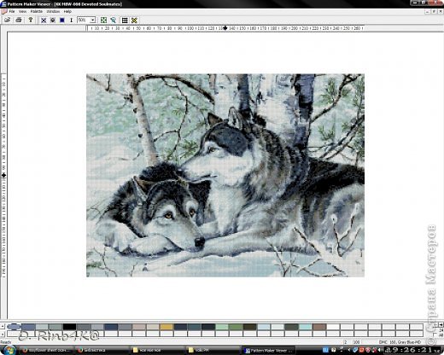This screenshot has height=355, width=444.
Task: Select the golden yellow palette swatch
Action: tap(166, 327)
